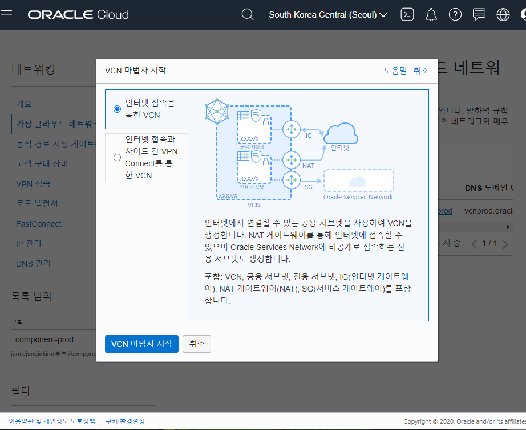The height and width of the screenshot is (430, 526).
Task: Click the 쿠키 환경설정 footer link
Action: click(125, 421)
